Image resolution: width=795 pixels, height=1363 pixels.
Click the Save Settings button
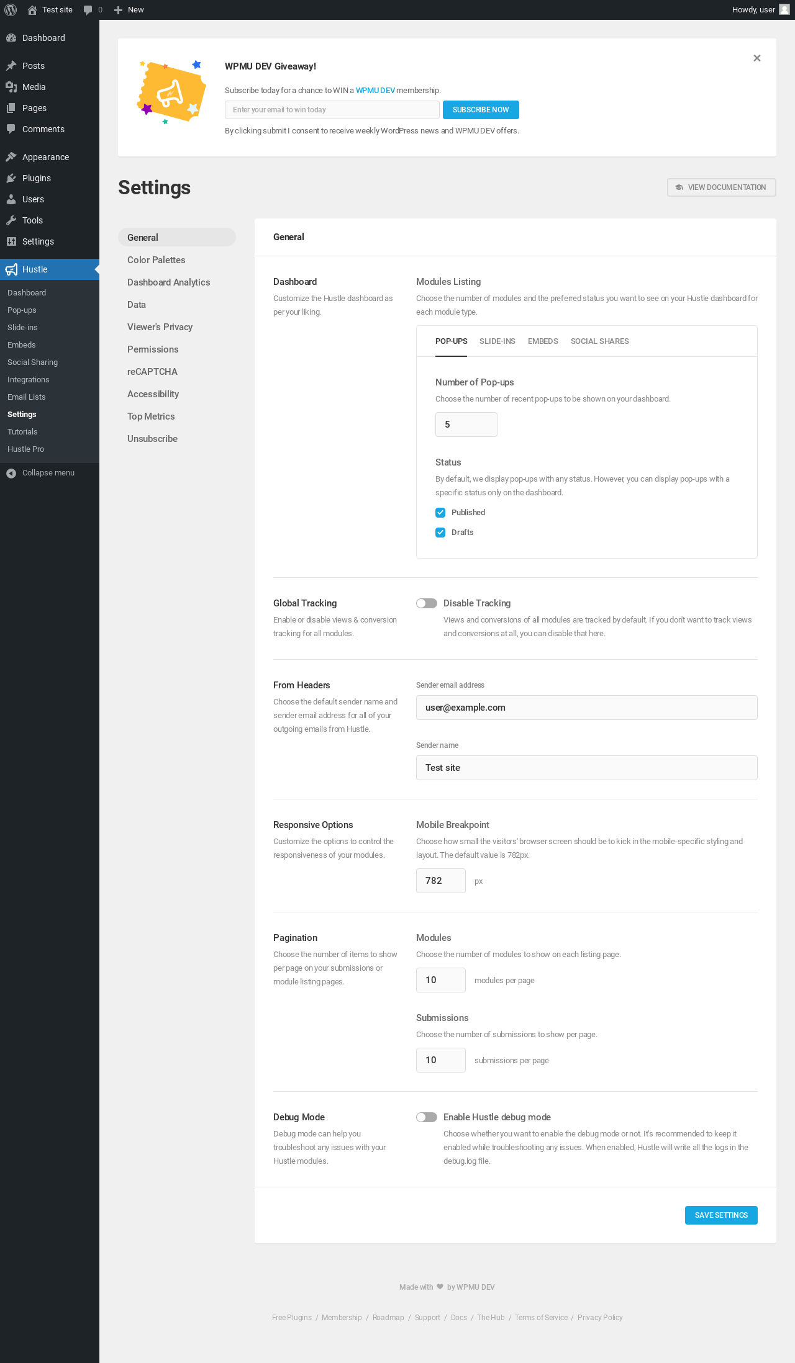(x=721, y=1215)
